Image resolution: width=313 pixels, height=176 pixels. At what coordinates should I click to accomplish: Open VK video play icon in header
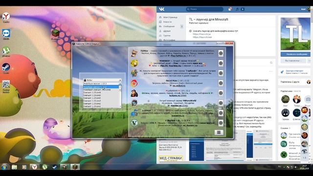[243, 9]
